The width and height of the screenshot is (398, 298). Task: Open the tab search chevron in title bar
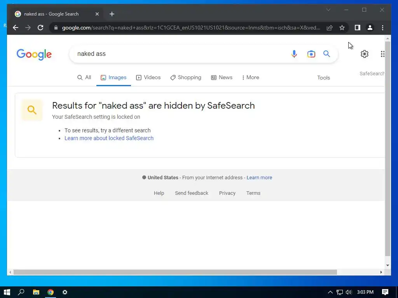(x=328, y=10)
